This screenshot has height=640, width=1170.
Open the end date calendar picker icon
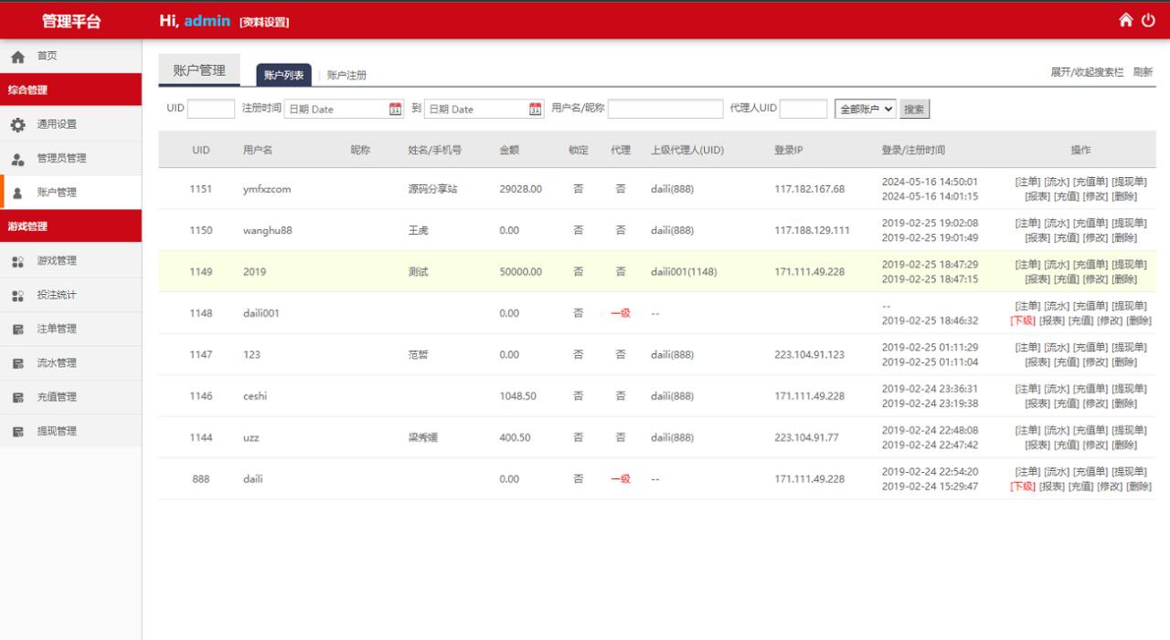coord(537,109)
